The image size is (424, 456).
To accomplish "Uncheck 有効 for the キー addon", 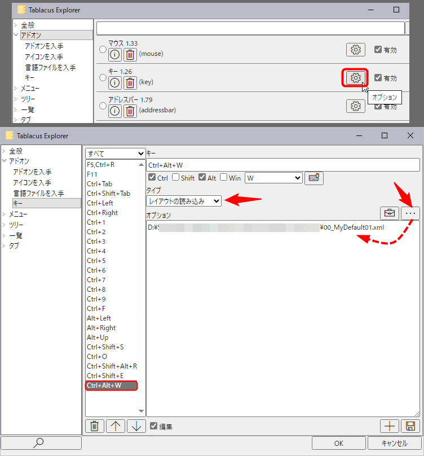I will (x=378, y=78).
